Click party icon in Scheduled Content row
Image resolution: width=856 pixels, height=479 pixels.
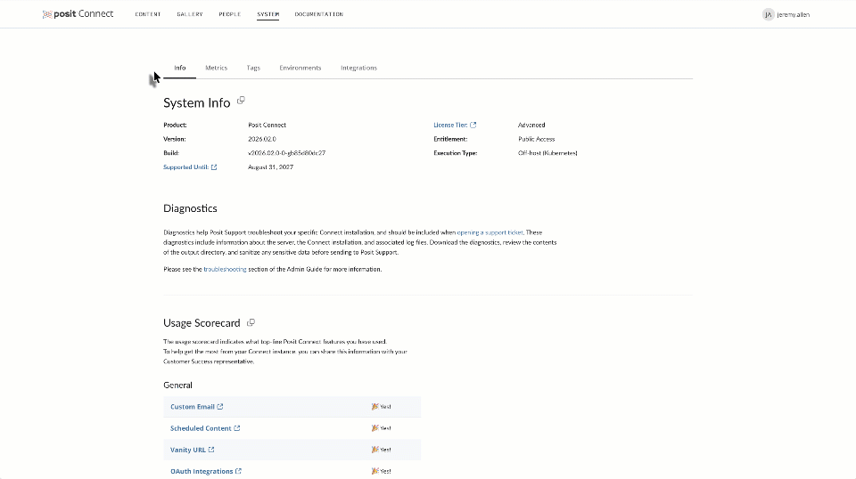tap(375, 428)
